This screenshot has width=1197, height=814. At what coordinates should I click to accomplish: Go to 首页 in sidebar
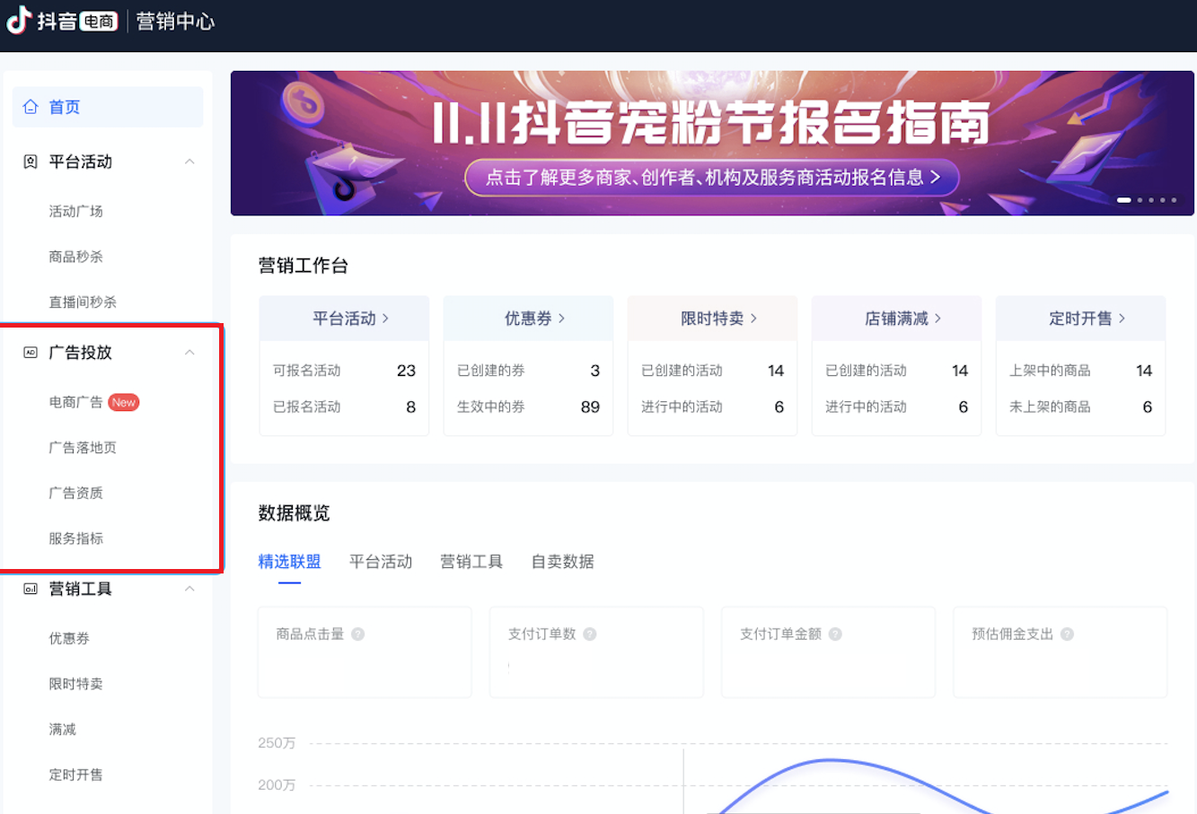108,107
